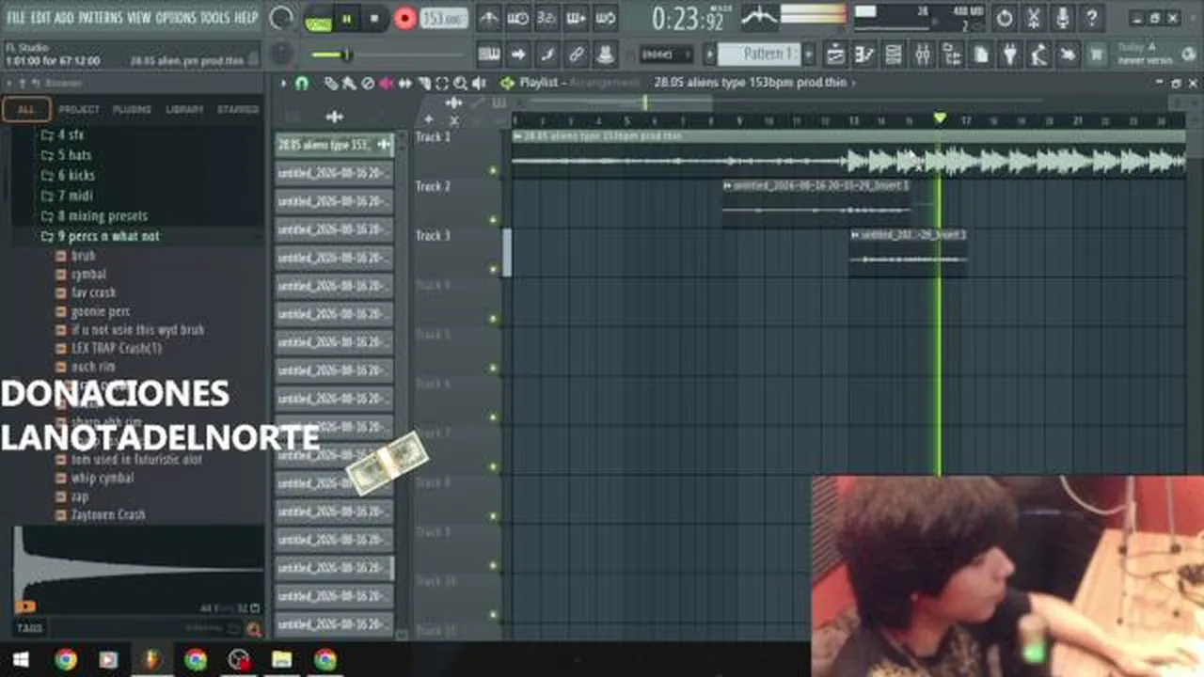Select the Zaytoven Crash sample
The width and height of the screenshot is (1204, 677).
(x=107, y=514)
